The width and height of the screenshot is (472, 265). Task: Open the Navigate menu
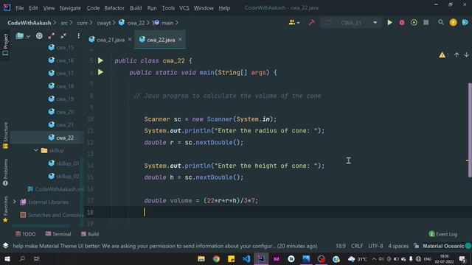70,8
